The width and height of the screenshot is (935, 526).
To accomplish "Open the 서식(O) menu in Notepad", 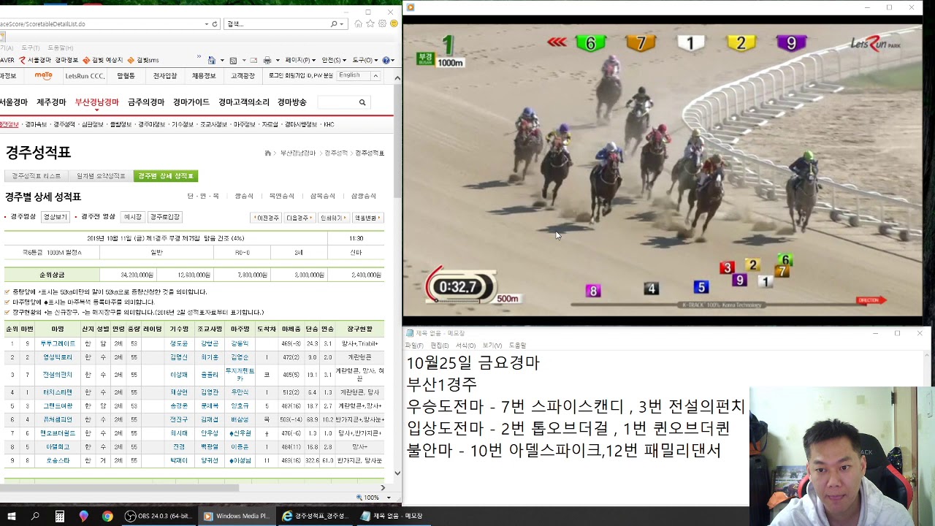I will 465,346.
